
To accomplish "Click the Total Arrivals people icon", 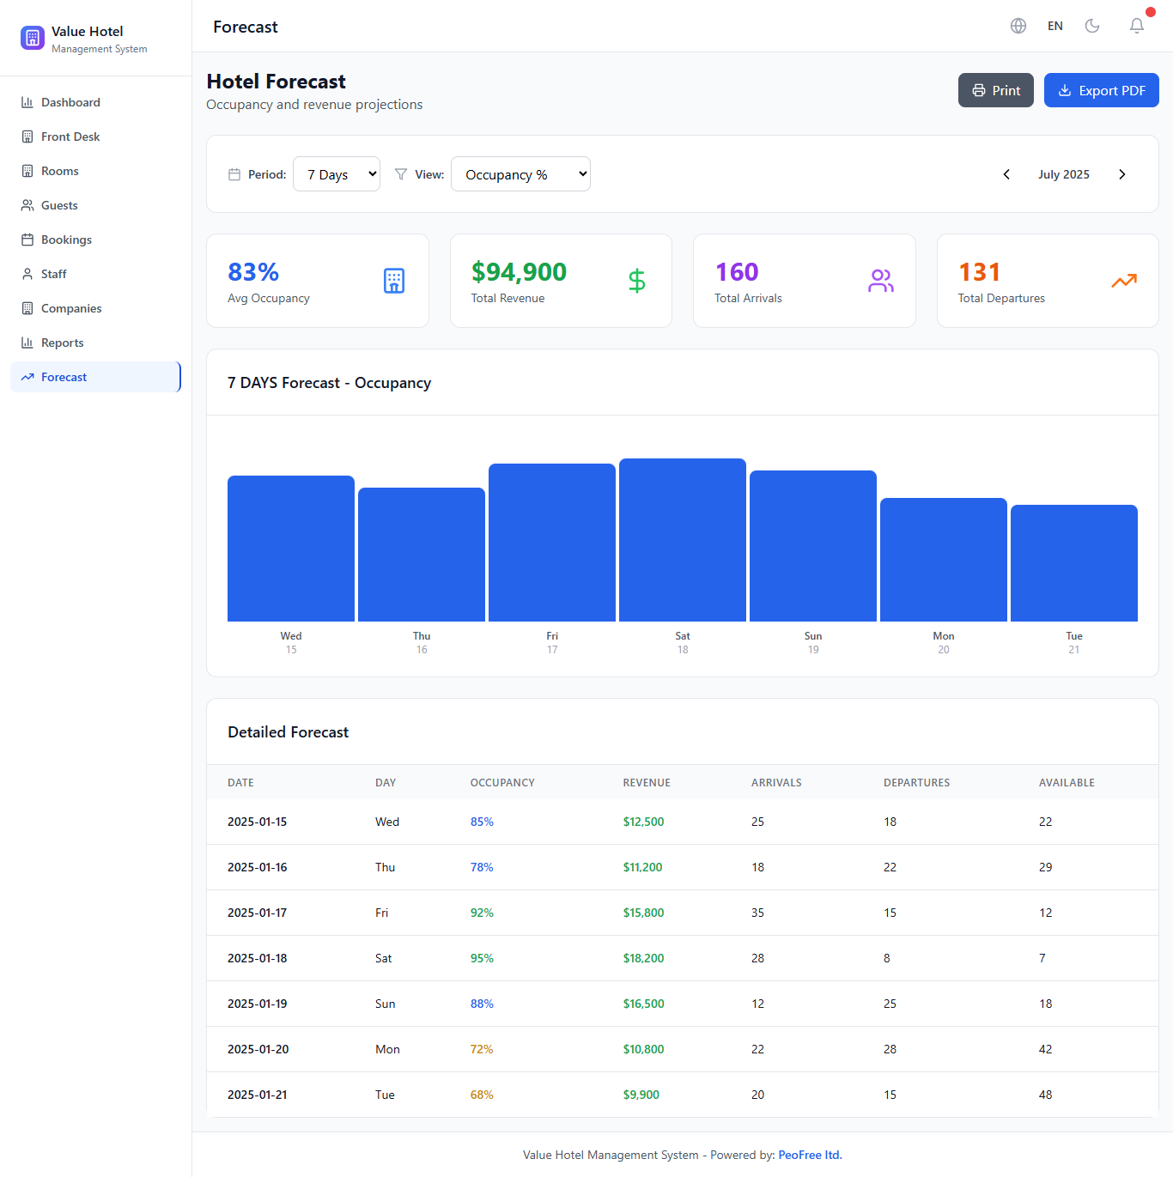I will tap(881, 281).
